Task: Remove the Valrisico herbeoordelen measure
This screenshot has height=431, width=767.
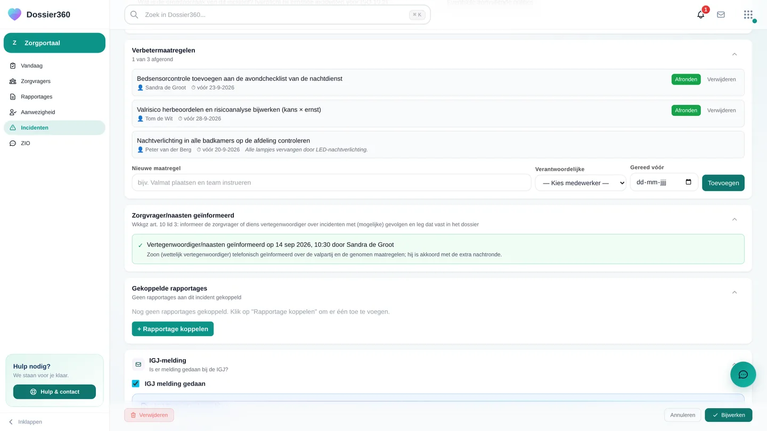Action: (721, 111)
